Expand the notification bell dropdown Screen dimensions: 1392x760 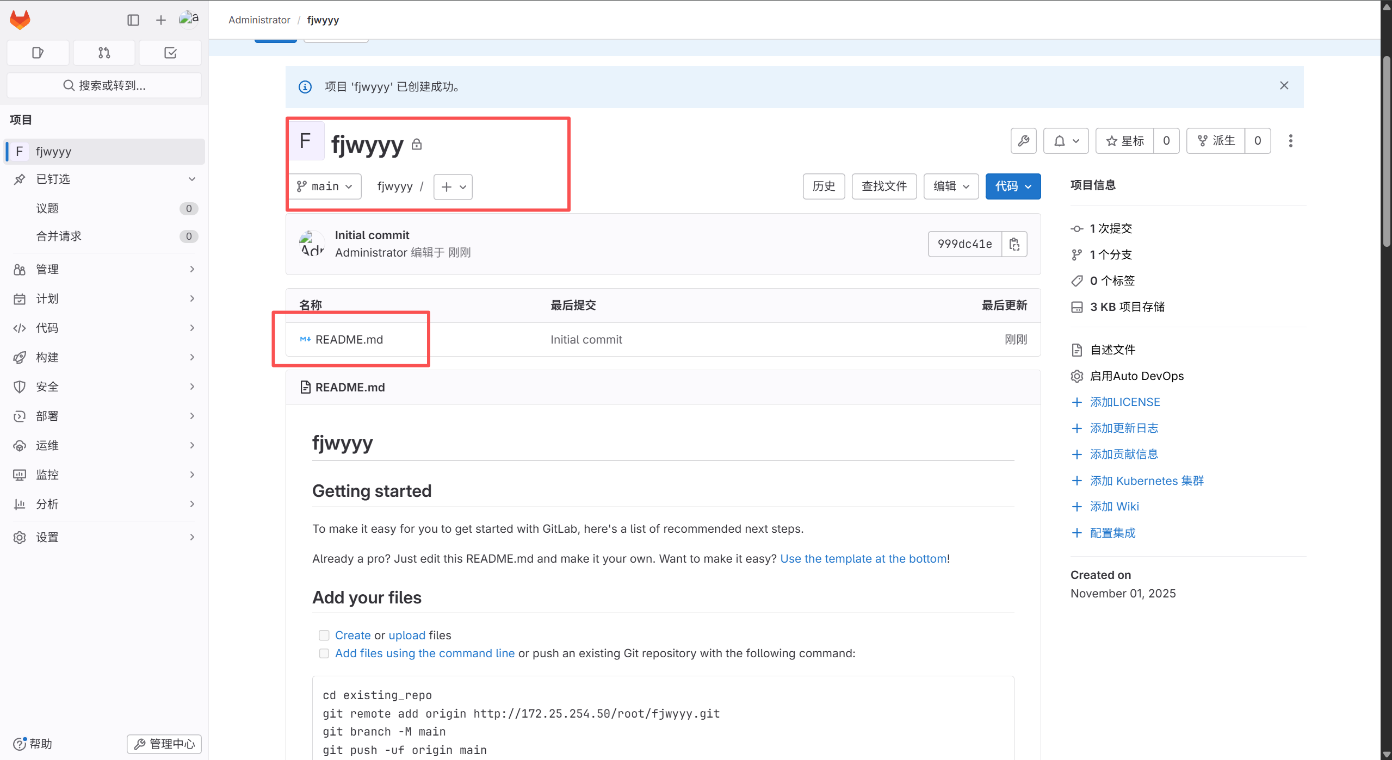click(1066, 141)
